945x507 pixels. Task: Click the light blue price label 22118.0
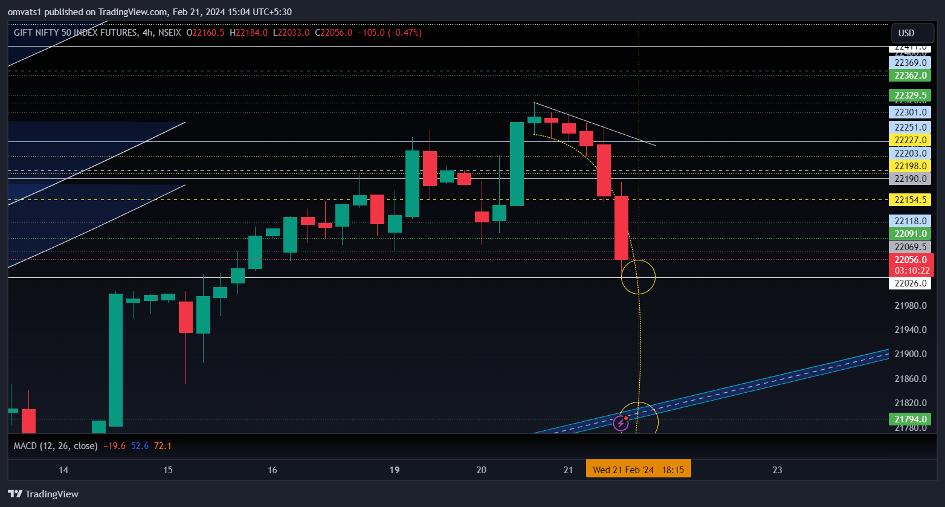point(911,221)
